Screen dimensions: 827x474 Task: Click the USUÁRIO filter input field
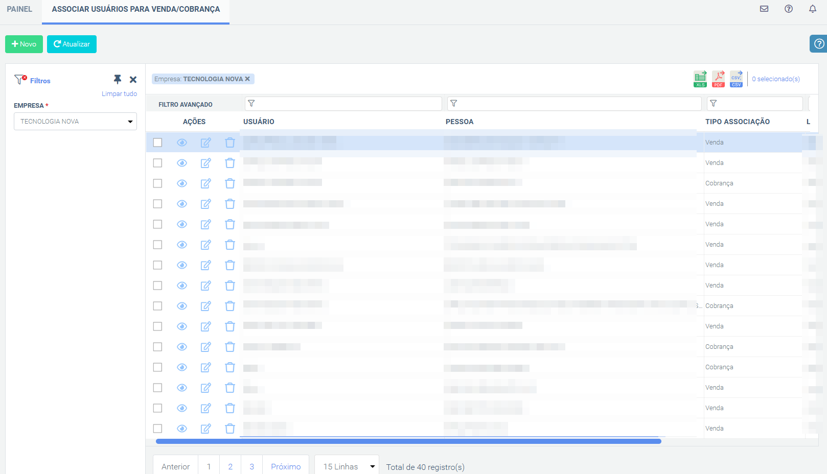[x=343, y=104]
